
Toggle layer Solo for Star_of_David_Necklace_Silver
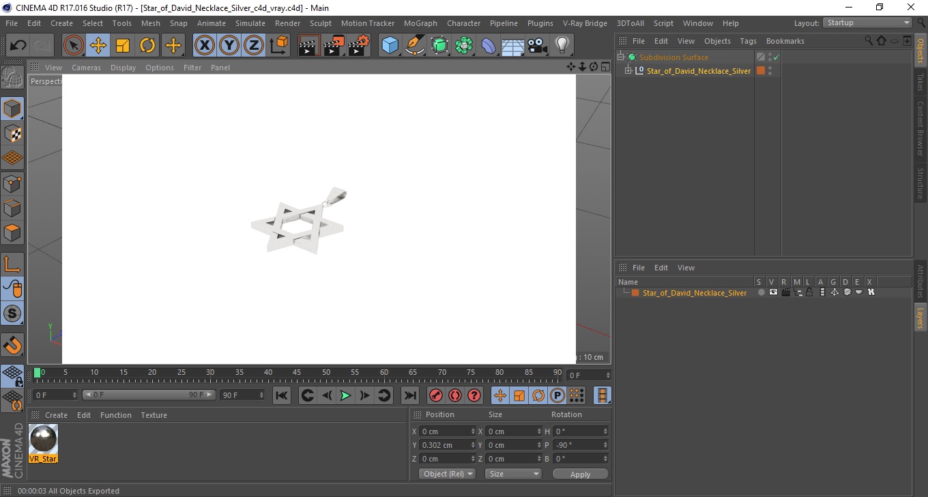tap(761, 293)
